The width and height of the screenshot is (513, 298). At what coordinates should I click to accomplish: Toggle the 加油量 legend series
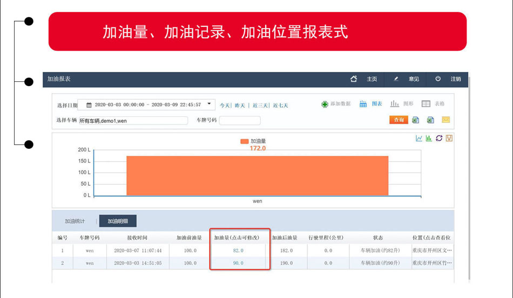(253, 141)
